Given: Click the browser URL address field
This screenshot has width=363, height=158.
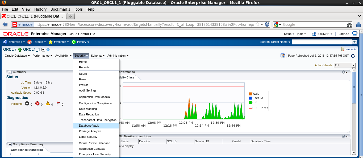Looking at the screenshot, I should [x=144, y=24].
